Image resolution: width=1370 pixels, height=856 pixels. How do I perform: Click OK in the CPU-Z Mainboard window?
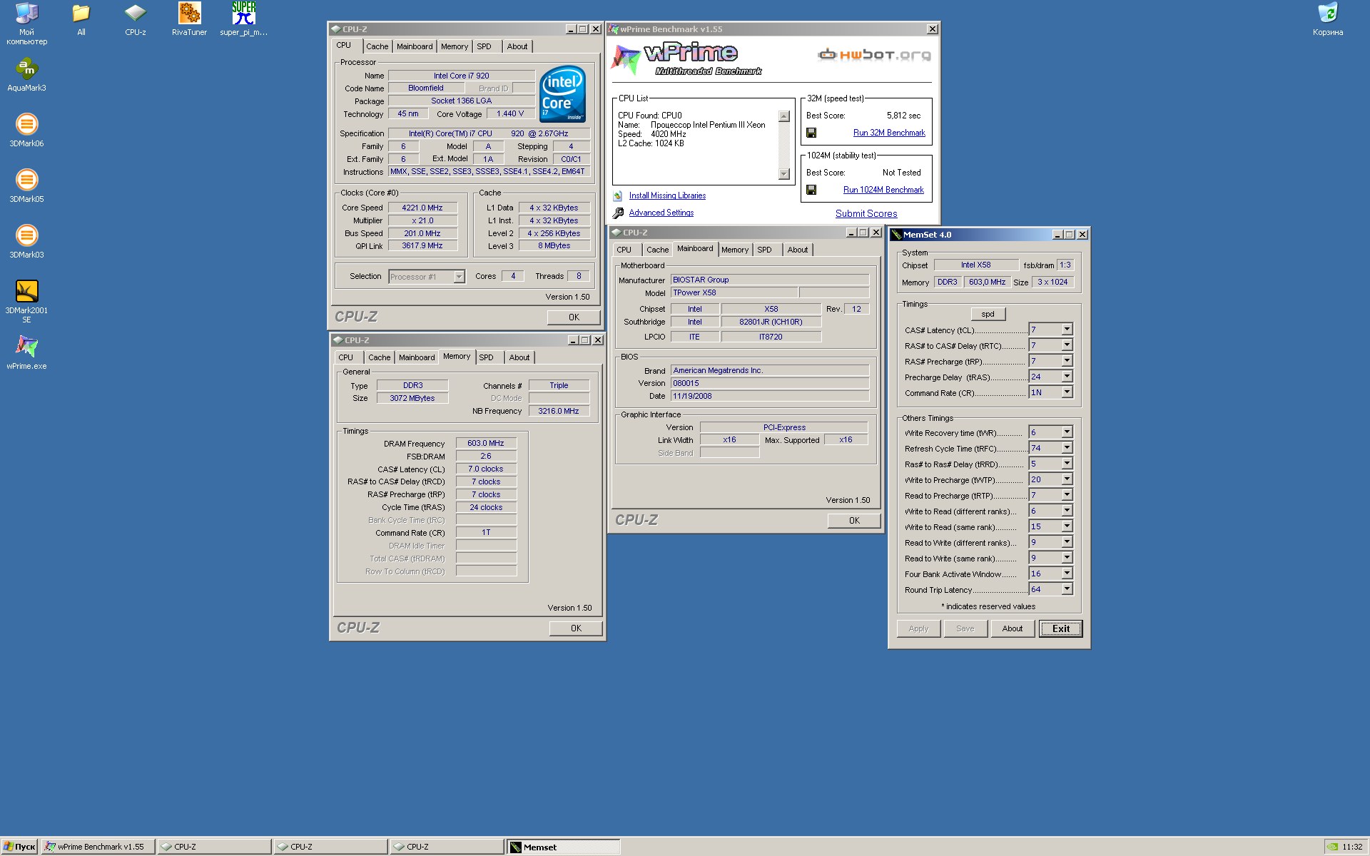pos(855,521)
